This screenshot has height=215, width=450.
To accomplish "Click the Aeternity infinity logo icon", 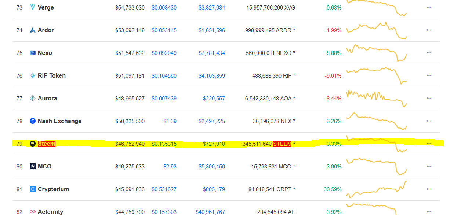I will tap(33, 212).
